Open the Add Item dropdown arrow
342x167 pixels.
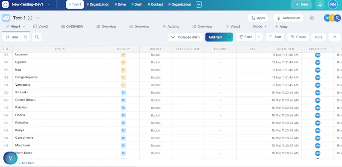pos(230,37)
